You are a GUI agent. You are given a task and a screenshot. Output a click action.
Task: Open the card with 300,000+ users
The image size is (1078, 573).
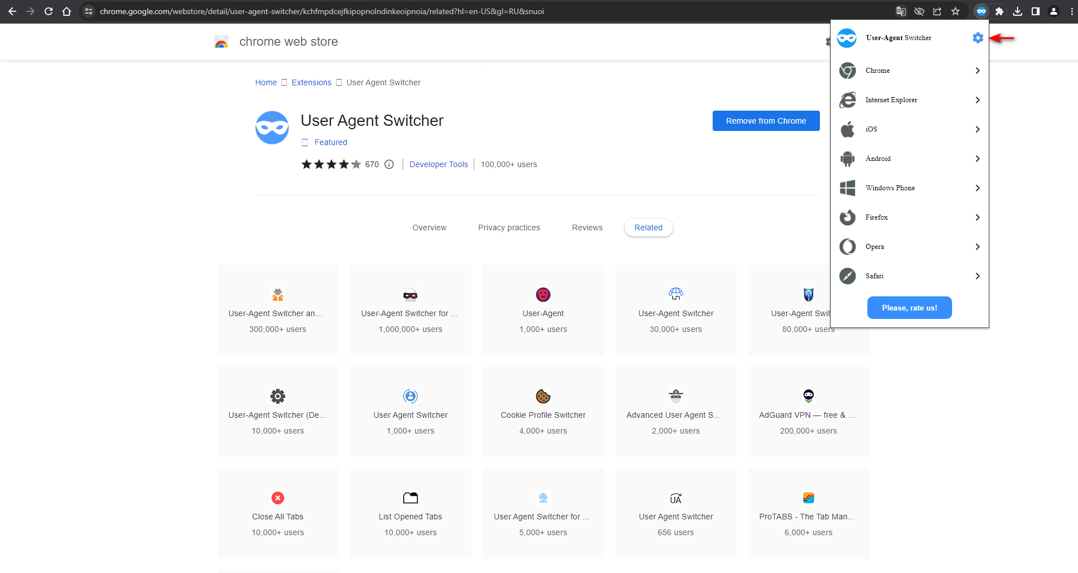pos(278,310)
